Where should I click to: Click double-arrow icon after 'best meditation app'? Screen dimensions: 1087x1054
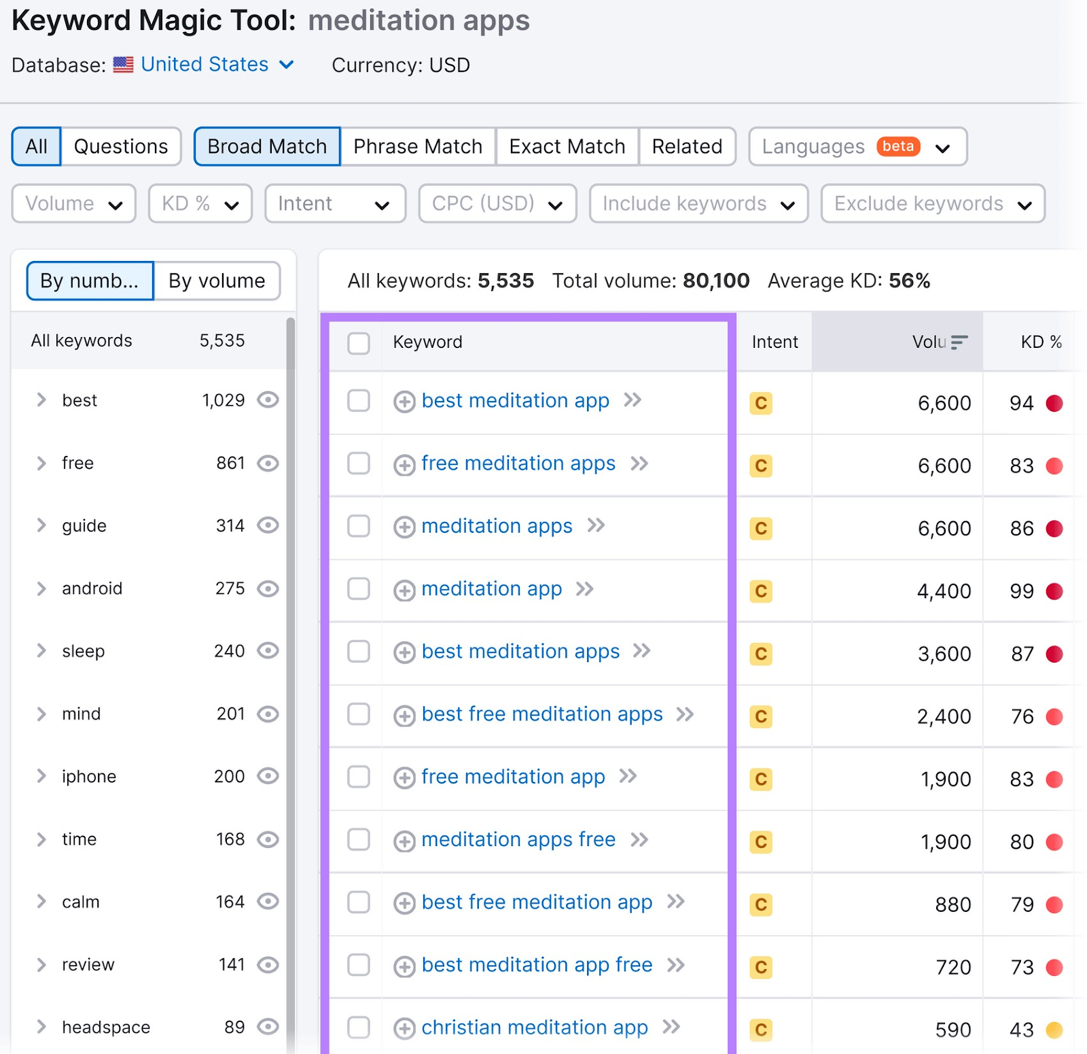[x=632, y=400]
